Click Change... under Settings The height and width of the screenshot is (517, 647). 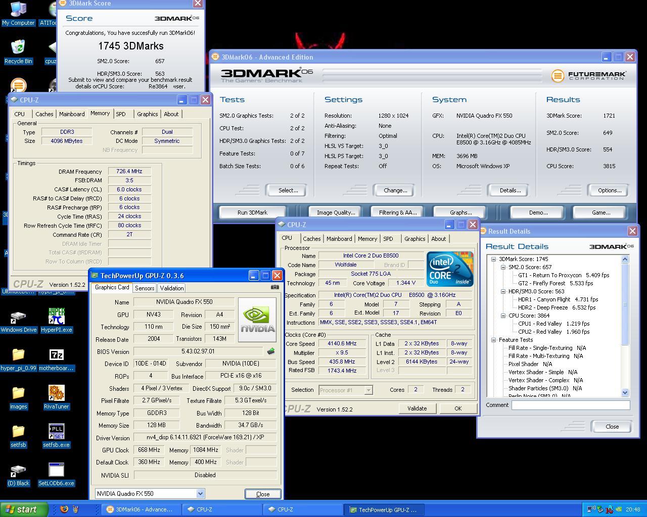[395, 190]
